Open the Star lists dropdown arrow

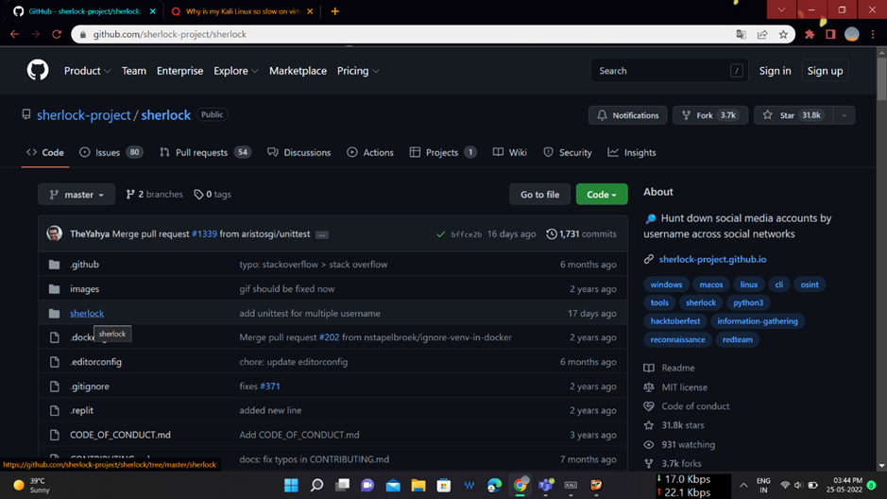click(844, 115)
